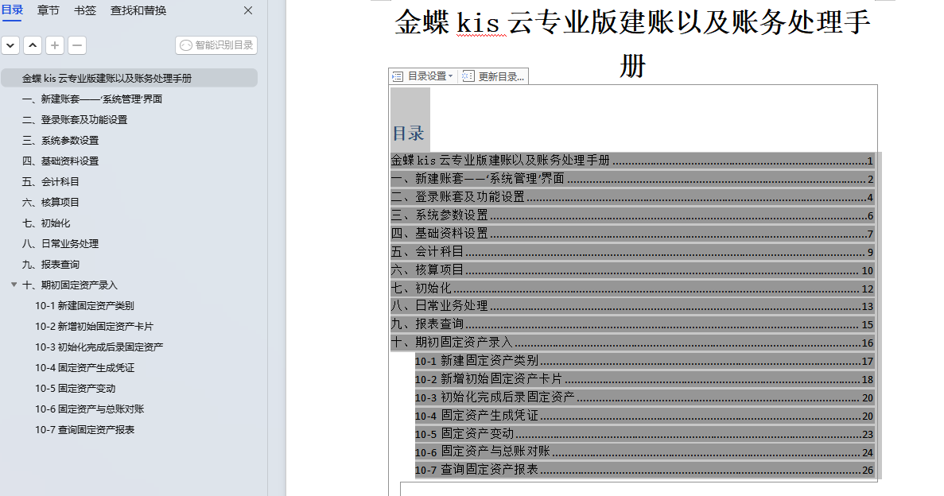Open the 查找和替换 tab
The image size is (944, 496).
(138, 10)
